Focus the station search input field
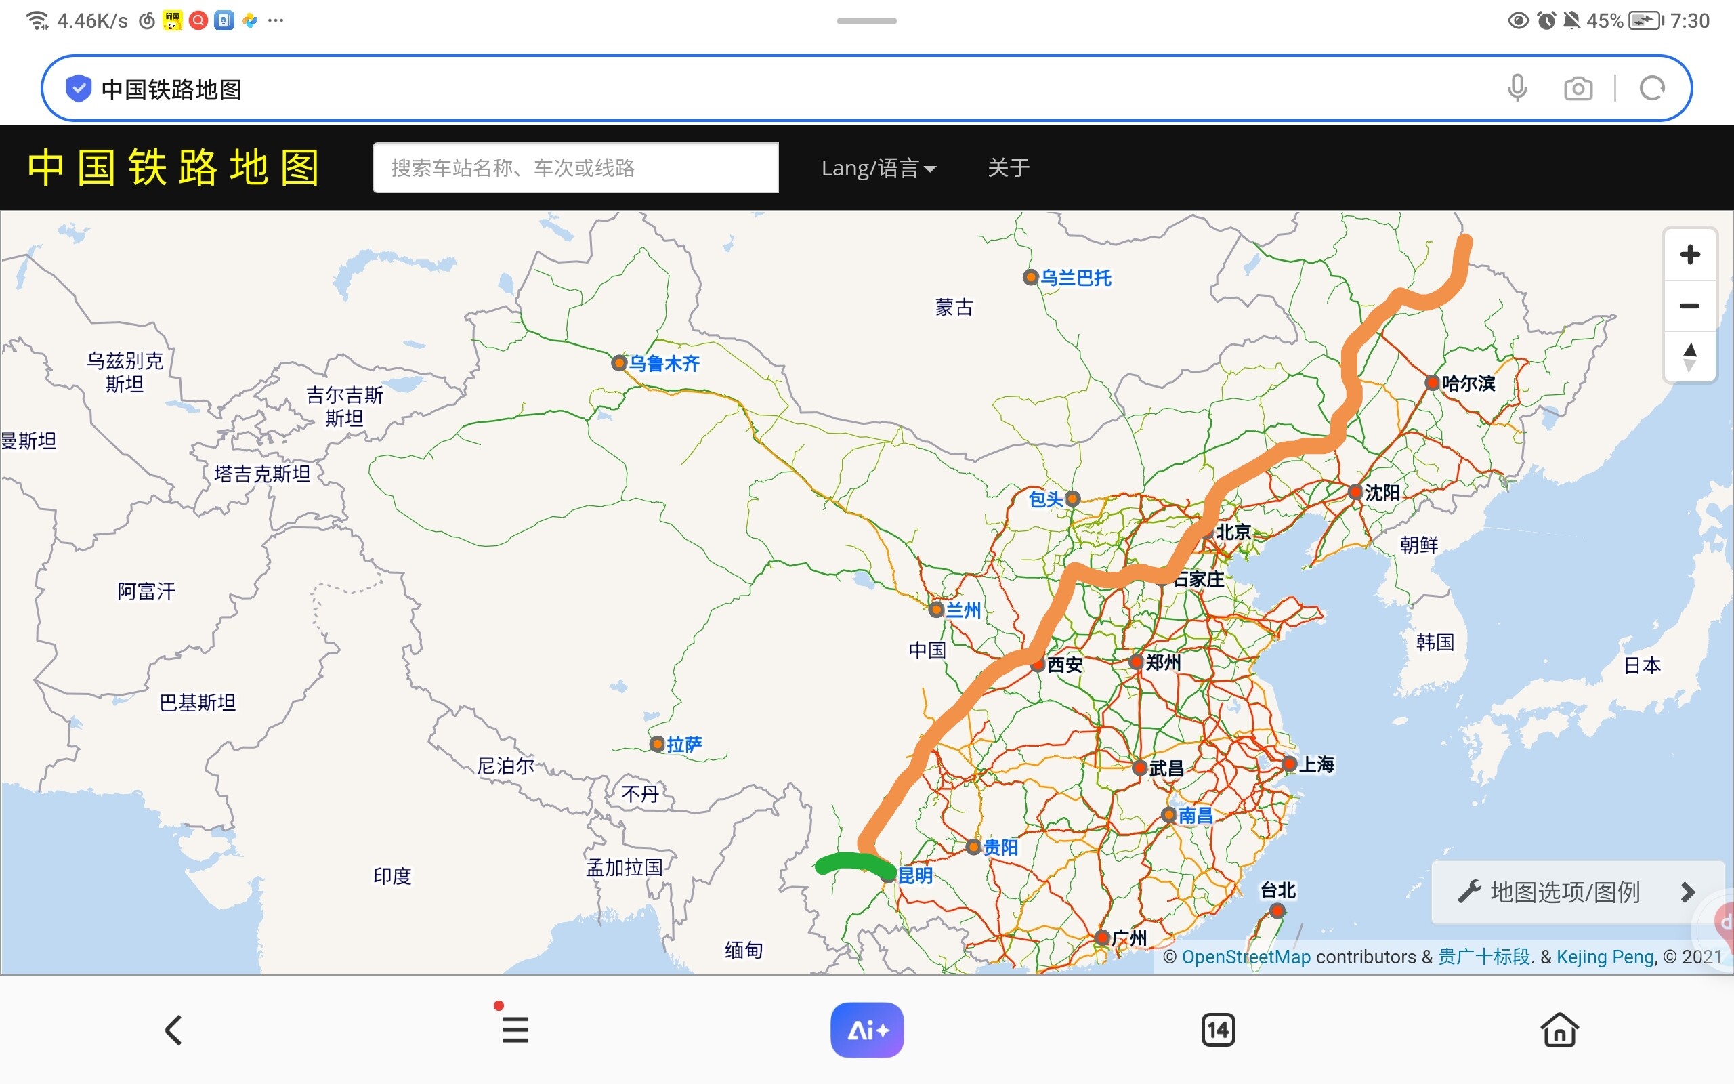 [x=575, y=168]
